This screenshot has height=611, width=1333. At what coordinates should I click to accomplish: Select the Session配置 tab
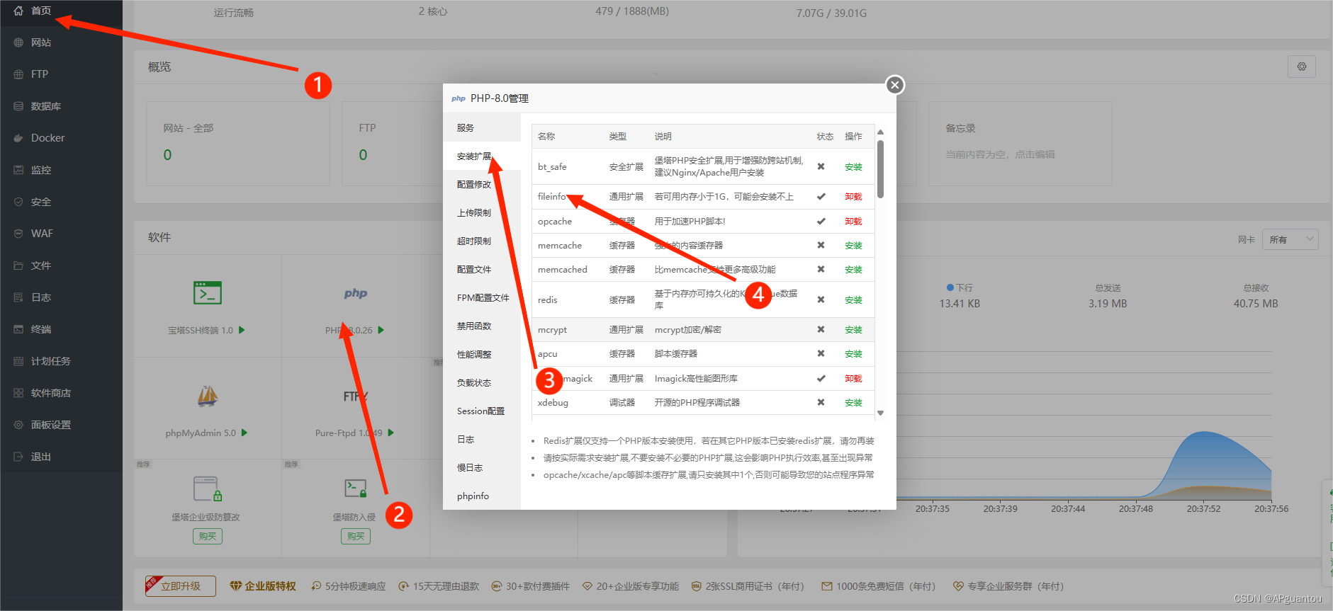(x=482, y=411)
